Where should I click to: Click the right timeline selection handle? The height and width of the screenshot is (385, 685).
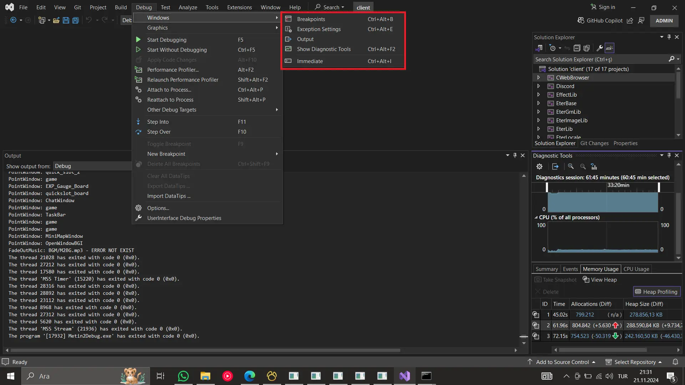659,187
